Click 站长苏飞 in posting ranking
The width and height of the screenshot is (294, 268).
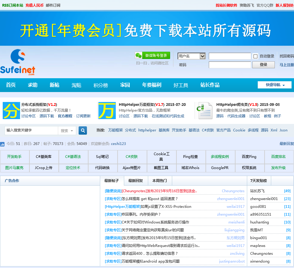pos(257,191)
